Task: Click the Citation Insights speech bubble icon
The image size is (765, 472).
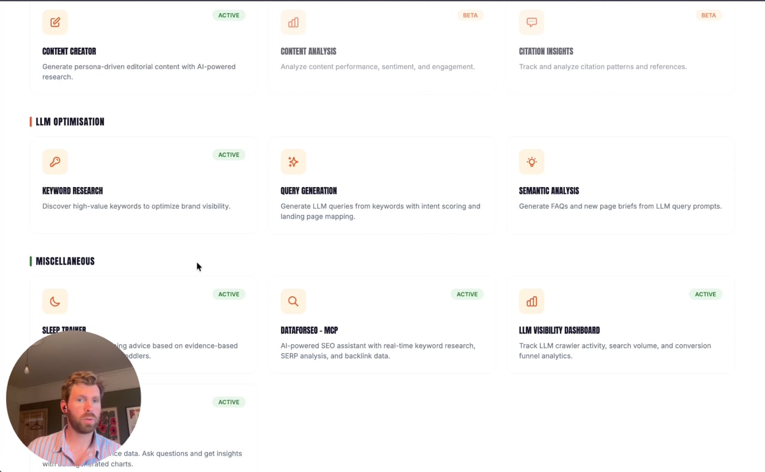Action: pos(532,22)
